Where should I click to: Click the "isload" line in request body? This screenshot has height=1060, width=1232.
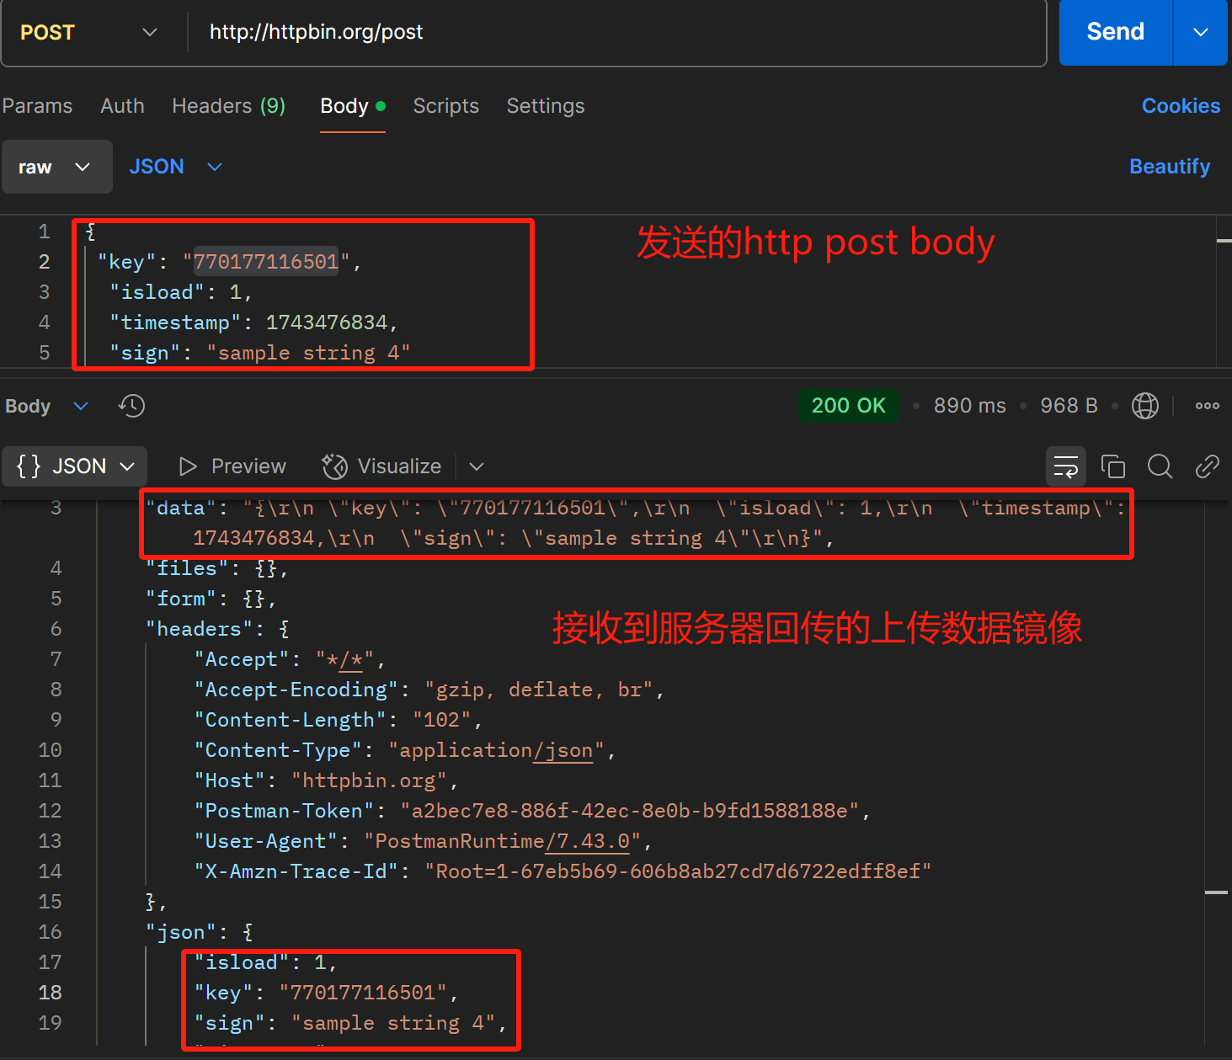click(180, 292)
